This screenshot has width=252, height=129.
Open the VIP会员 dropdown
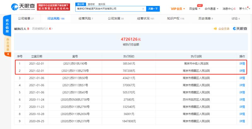[178, 9]
